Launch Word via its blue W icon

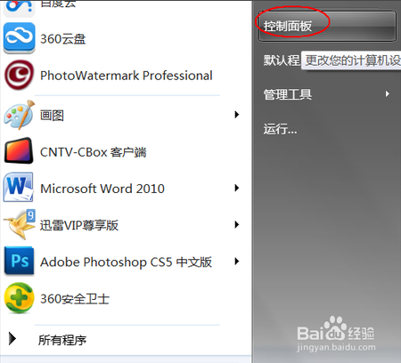coord(19,188)
